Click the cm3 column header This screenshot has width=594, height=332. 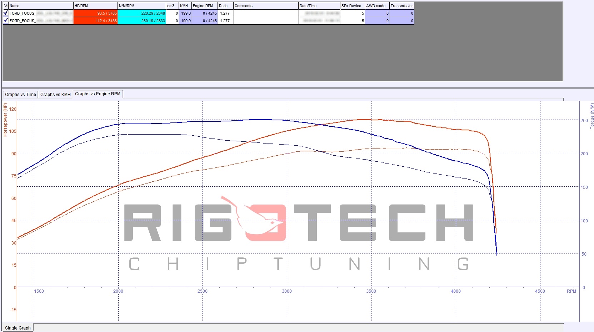point(172,6)
